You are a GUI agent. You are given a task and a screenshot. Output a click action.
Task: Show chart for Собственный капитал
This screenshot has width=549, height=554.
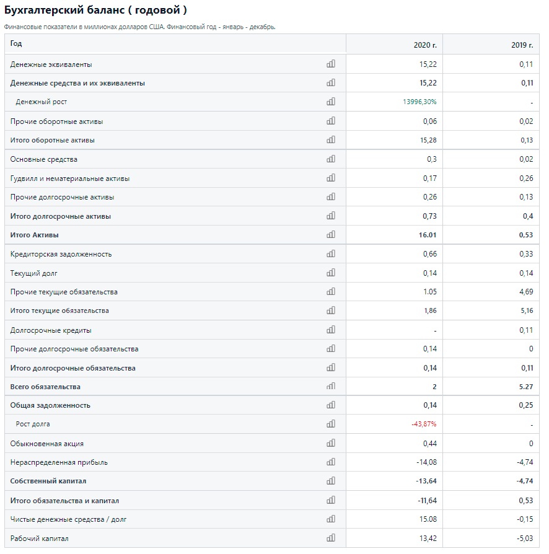[331, 481]
